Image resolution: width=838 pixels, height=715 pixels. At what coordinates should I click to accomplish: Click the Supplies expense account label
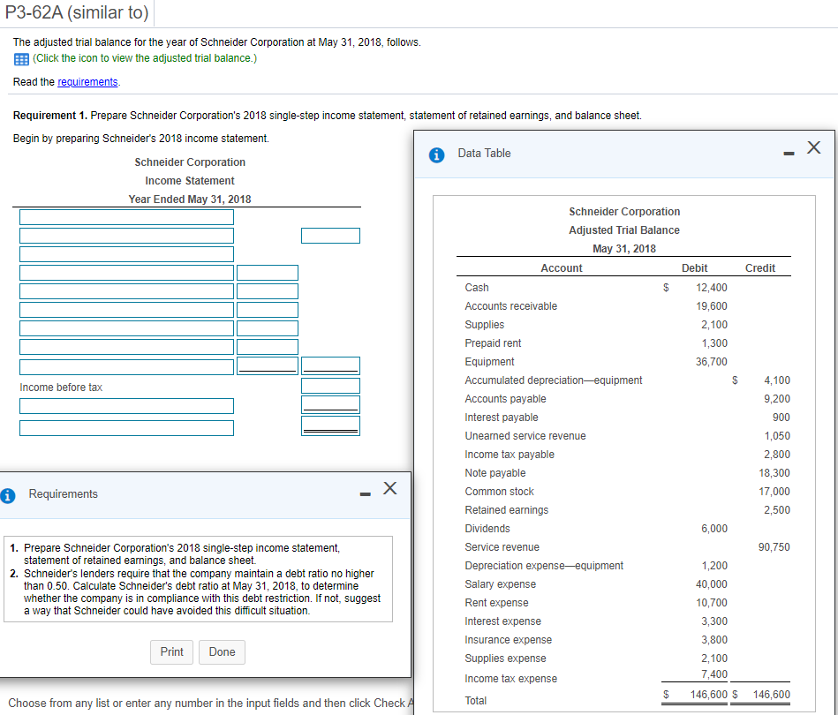(x=505, y=659)
